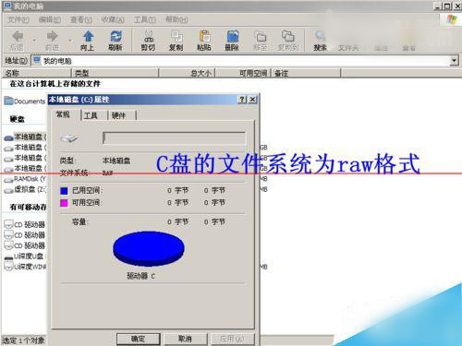Viewport: 462px width, 346px height.
Task: Open the 文件(F) menu
Action: coord(18,20)
